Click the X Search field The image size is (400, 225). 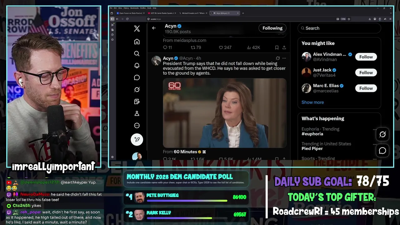tap(339, 28)
